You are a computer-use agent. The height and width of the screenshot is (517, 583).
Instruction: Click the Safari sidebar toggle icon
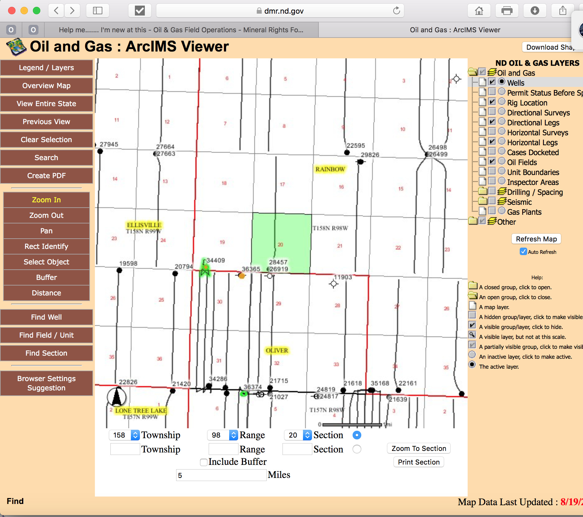click(98, 11)
